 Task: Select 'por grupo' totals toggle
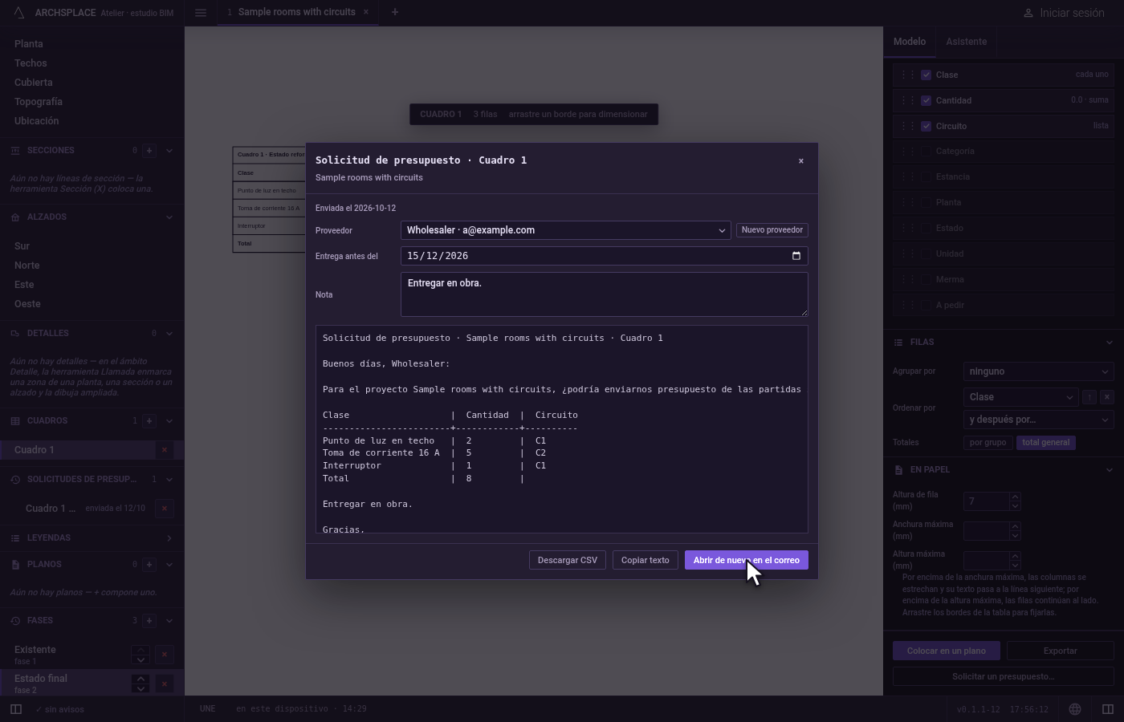(988, 443)
